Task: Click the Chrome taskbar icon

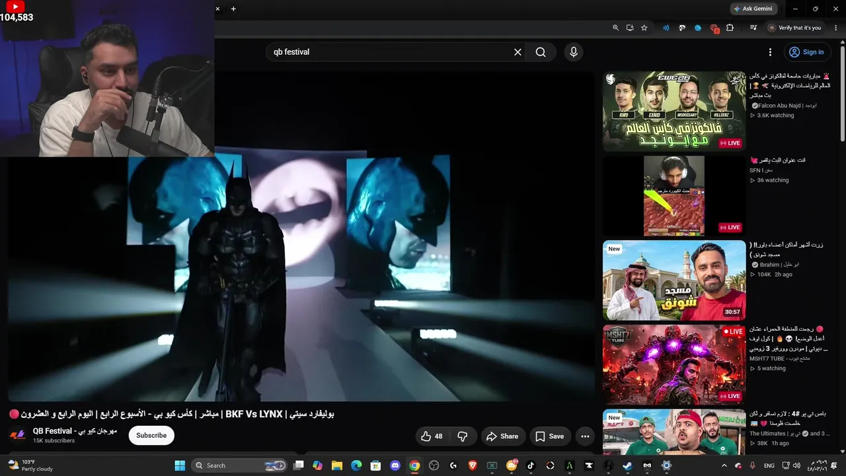Action: 414,465
